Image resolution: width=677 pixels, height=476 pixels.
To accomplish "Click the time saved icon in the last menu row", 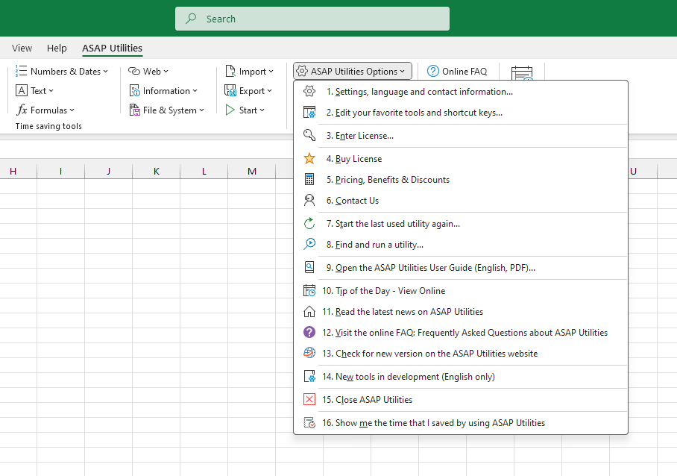I will (309, 423).
